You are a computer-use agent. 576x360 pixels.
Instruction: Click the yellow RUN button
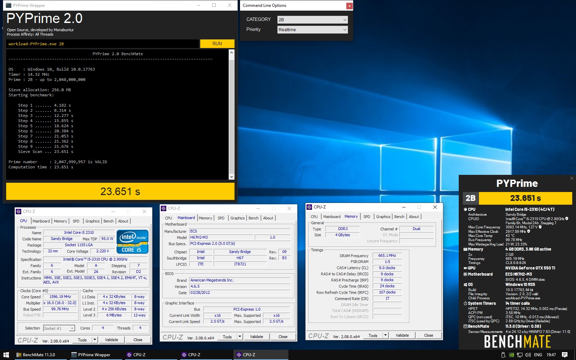[x=217, y=44]
